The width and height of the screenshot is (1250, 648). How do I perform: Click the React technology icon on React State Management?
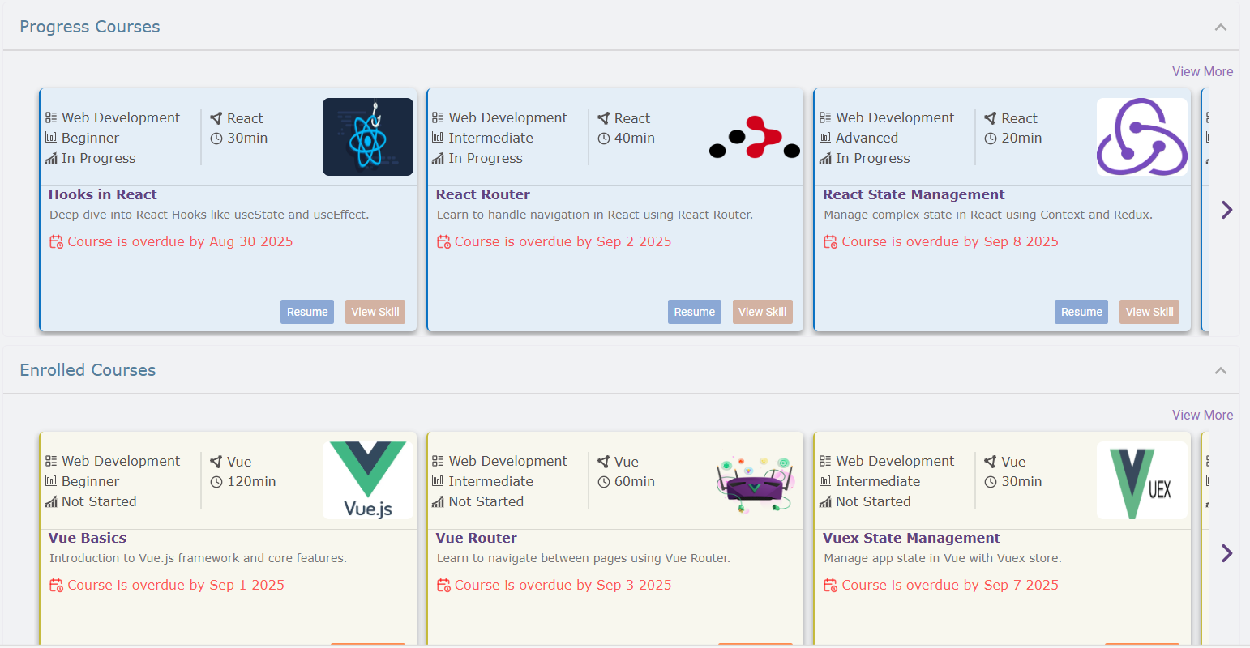(x=990, y=118)
